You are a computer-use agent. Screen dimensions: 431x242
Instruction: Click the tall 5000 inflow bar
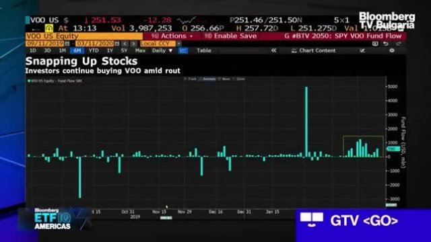coord(306,122)
